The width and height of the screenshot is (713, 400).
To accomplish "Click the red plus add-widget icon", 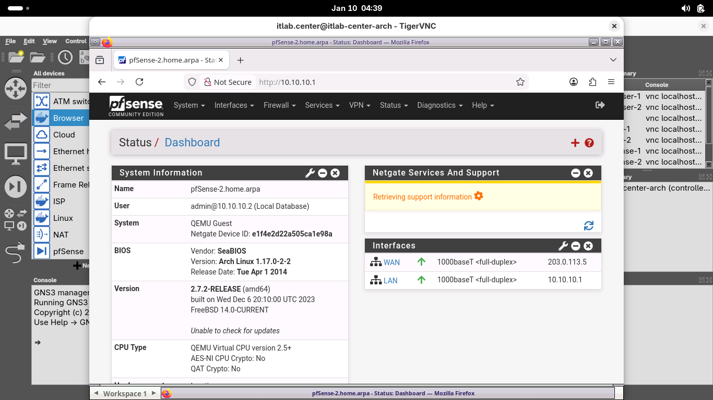I will (x=575, y=143).
